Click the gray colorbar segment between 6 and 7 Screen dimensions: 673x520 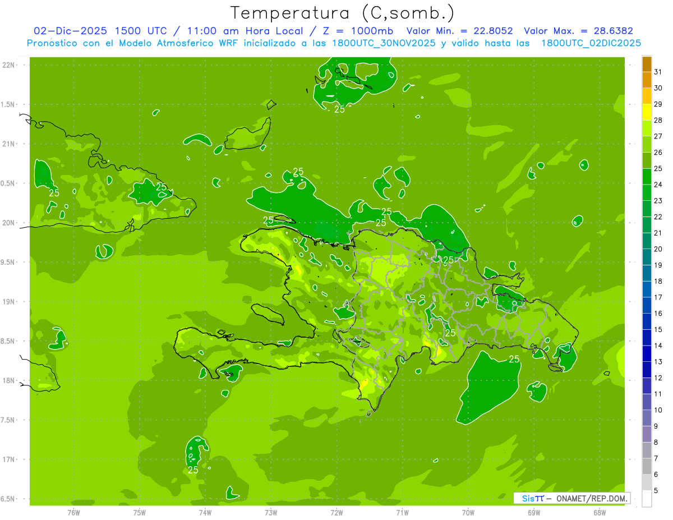[x=647, y=466]
